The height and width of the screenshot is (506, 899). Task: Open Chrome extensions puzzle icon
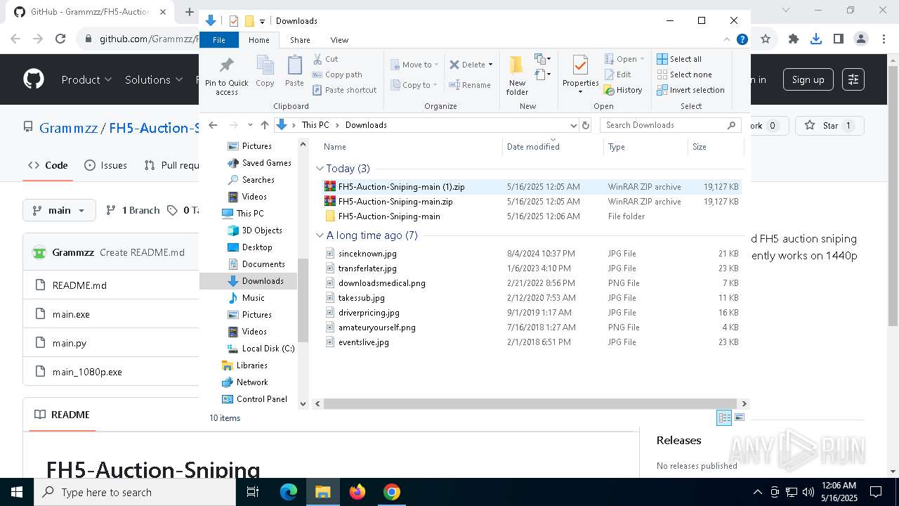pos(793,39)
